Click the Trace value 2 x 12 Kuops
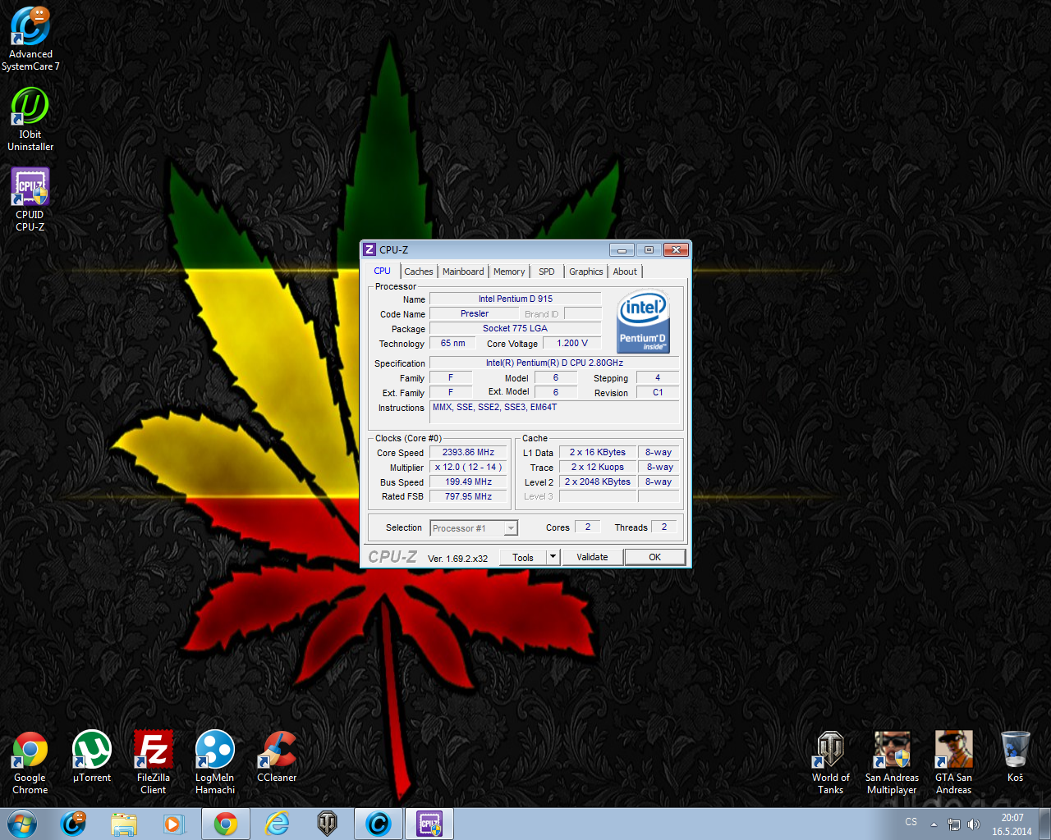Image resolution: width=1051 pixels, height=840 pixels. point(598,467)
